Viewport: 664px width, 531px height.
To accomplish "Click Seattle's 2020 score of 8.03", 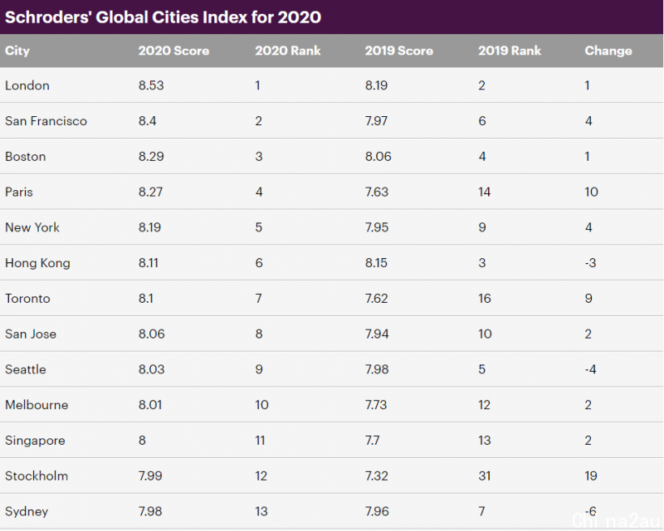I will coord(152,370).
